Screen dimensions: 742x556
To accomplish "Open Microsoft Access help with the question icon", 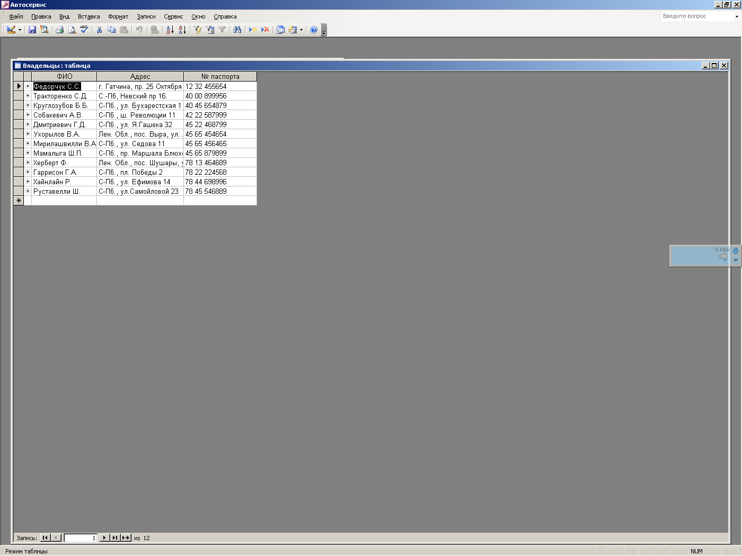I will (314, 30).
